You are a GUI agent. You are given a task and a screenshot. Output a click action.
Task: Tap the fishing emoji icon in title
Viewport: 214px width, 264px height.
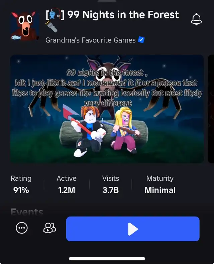click(55, 14)
